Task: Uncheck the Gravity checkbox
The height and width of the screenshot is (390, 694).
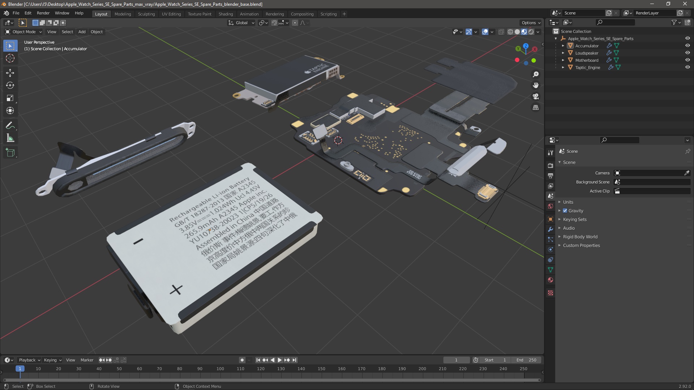Action: click(565, 211)
